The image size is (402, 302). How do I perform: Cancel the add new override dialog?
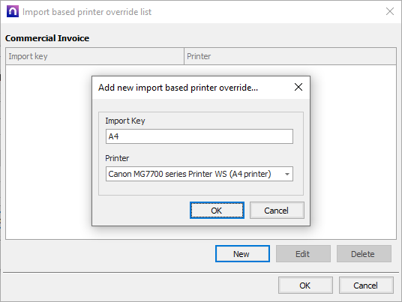(277, 211)
